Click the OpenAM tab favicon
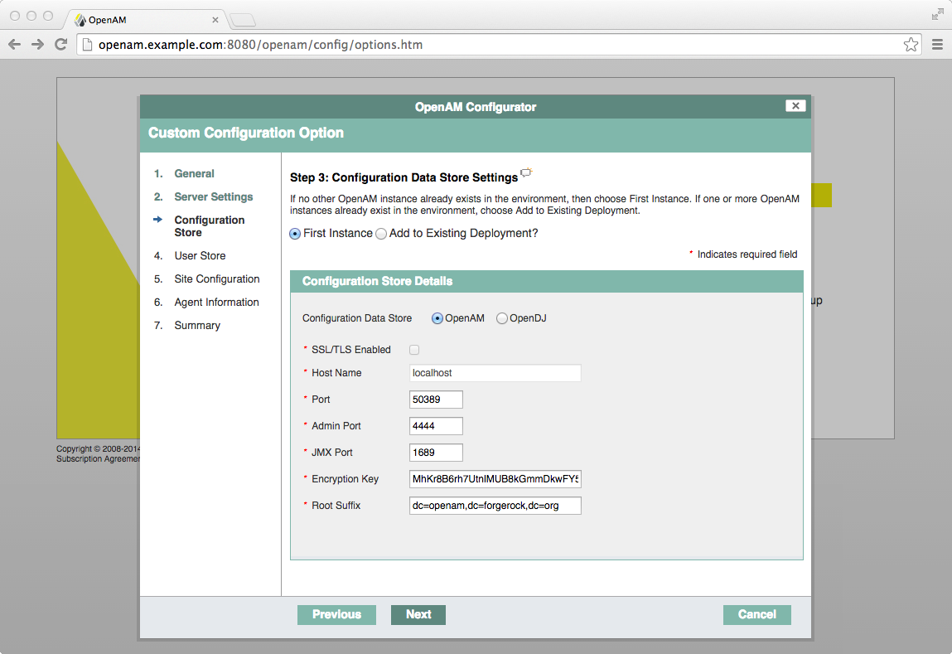Screen dimensions: 952x654 [80, 20]
